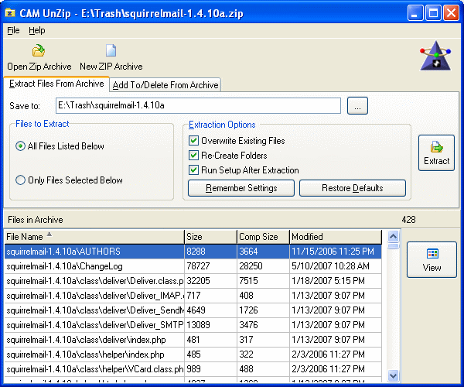Sort list by Size column header
This screenshot has height=387, width=464.
point(210,237)
